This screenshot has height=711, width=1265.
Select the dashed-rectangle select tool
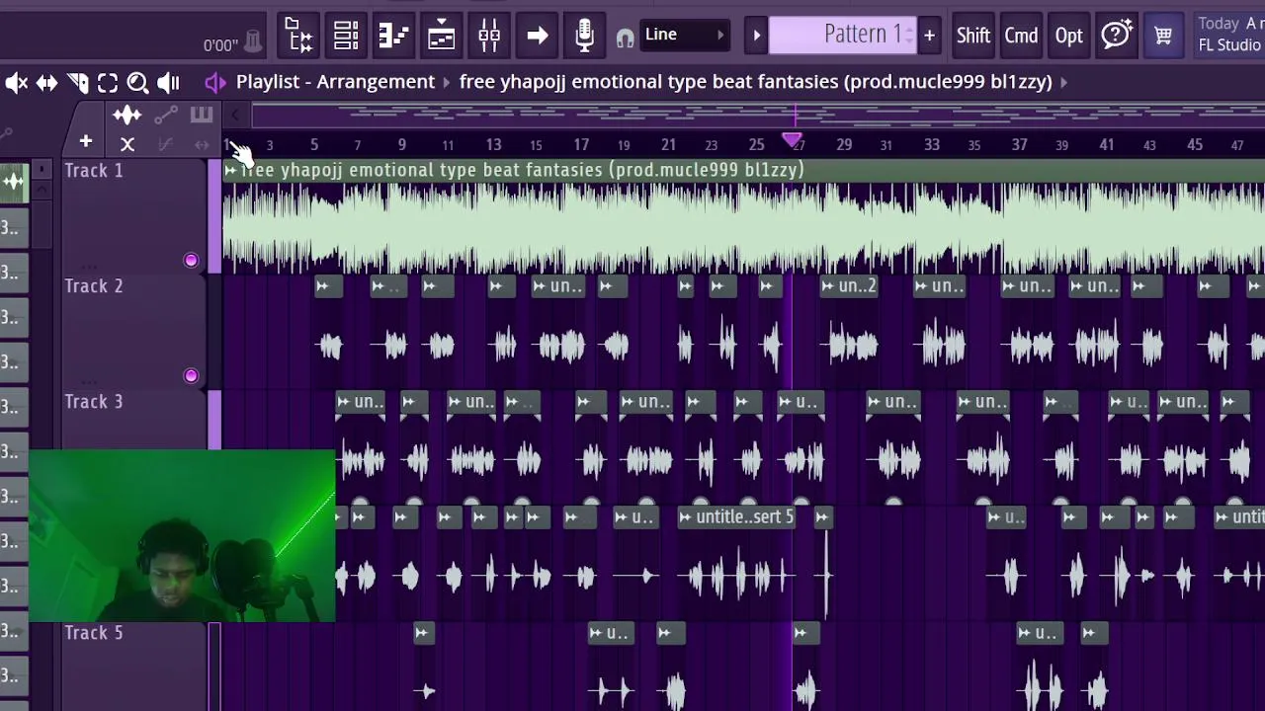coord(108,83)
